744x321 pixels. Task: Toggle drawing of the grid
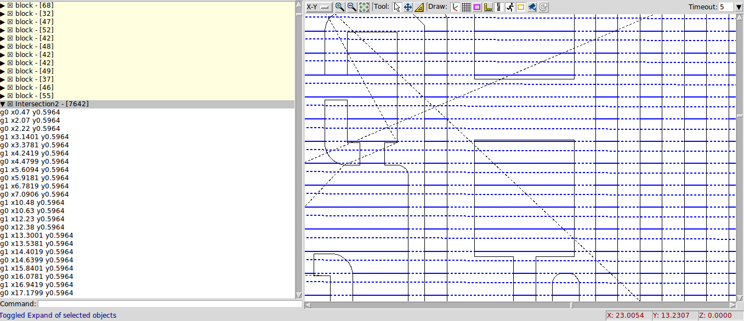466,7
